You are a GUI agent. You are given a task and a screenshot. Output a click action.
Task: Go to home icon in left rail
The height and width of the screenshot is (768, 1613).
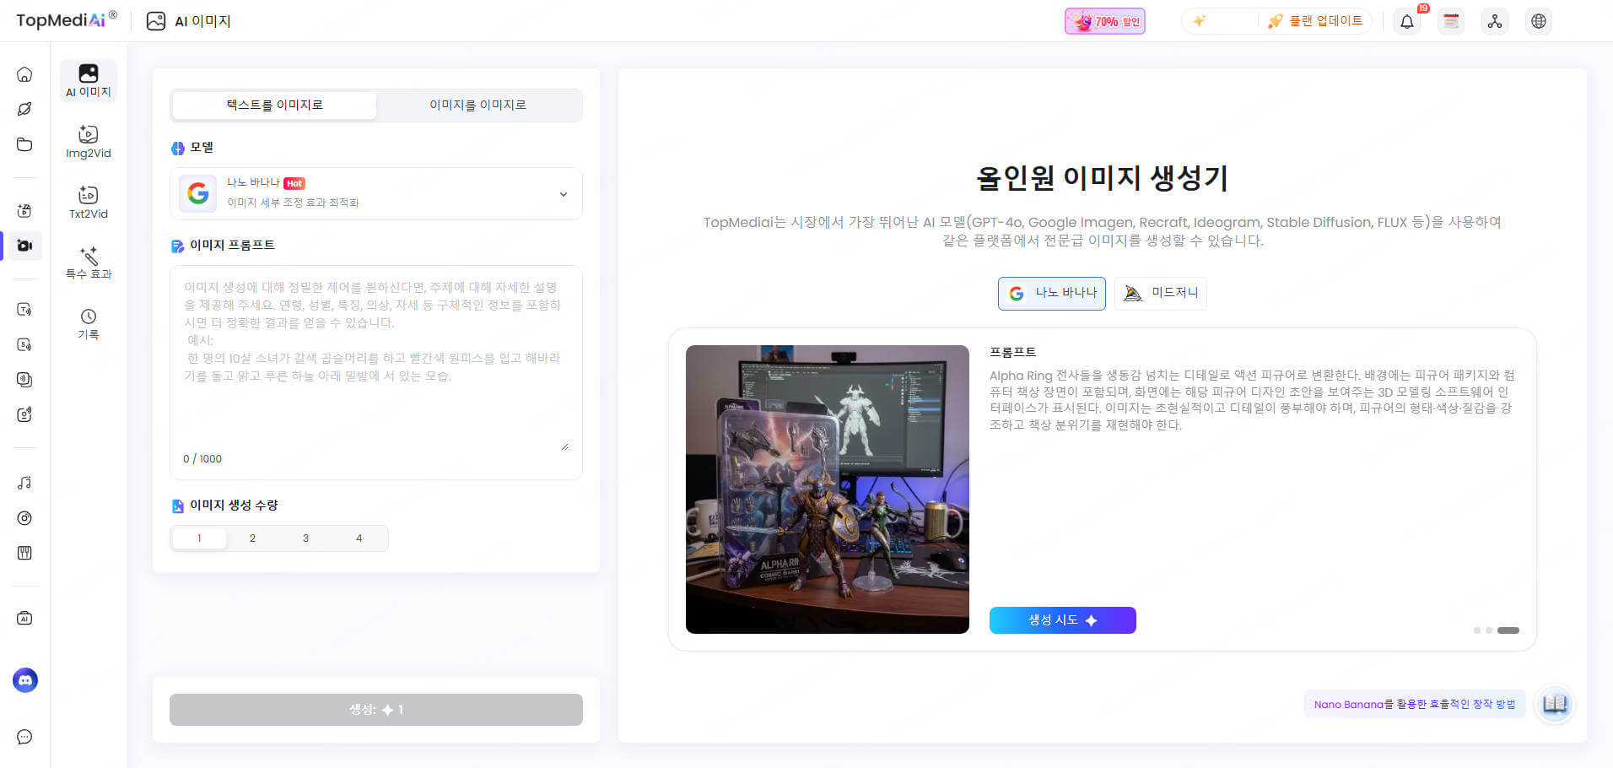[x=24, y=74]
